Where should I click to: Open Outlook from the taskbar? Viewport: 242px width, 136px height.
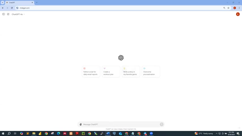pyautogui.click(x=120, y=133)
